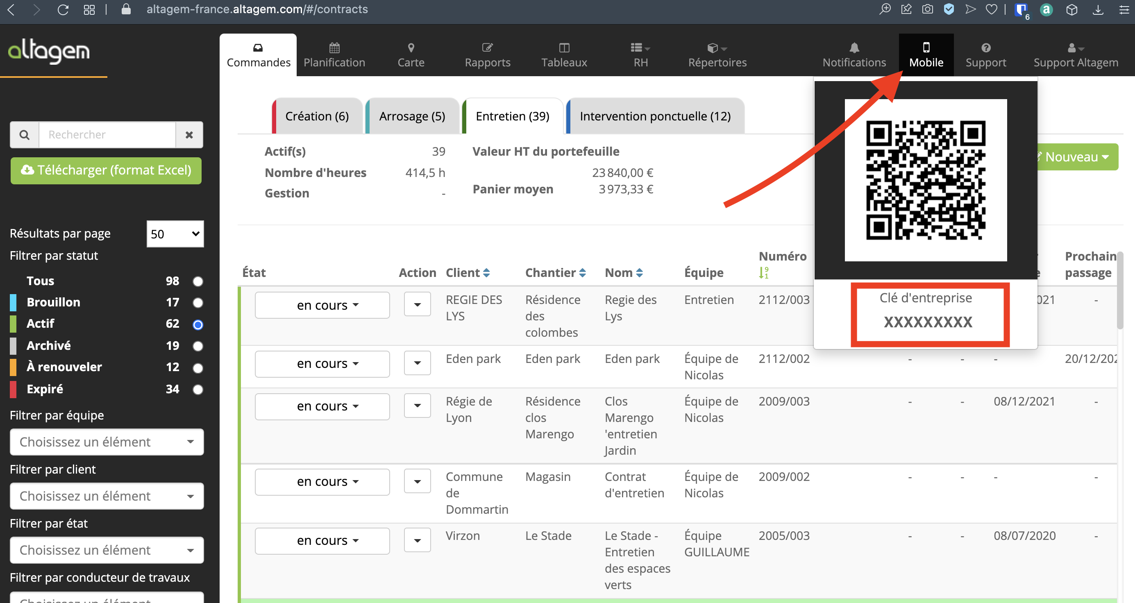
Task: Take a snapshot with camera icon
Action: 928,9
